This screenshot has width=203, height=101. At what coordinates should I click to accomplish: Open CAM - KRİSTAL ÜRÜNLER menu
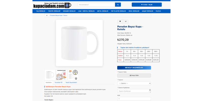(86, 11)
